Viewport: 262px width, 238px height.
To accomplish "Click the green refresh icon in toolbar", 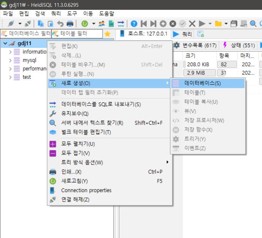I will [x=85, y=24].
